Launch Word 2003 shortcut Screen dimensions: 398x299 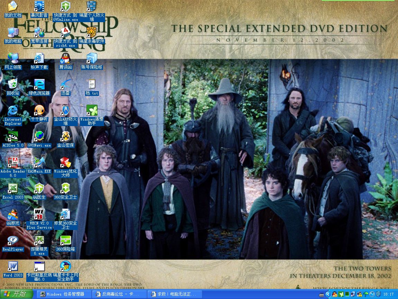13,269
